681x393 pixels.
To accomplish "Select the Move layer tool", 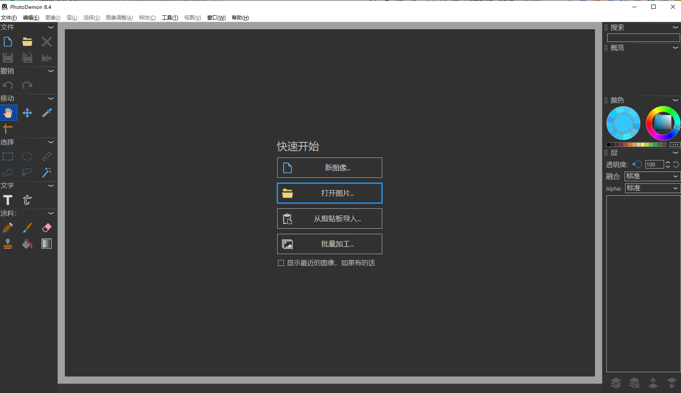I will 27,113.
